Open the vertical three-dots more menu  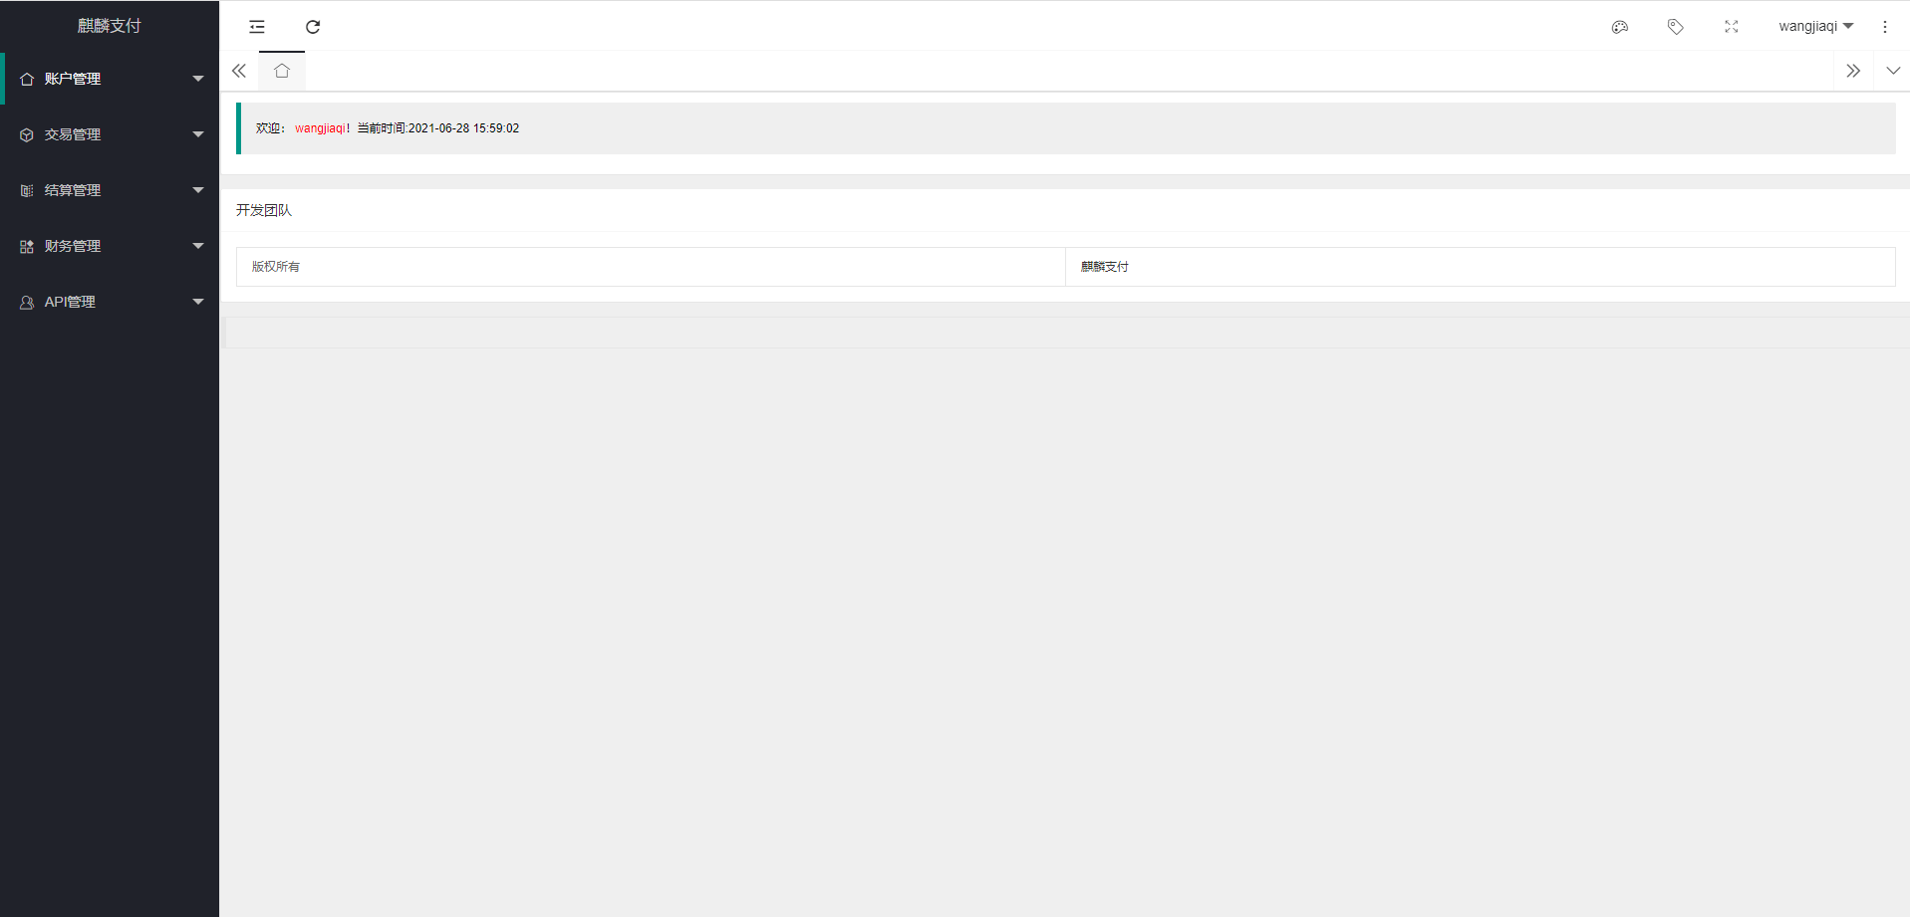coord(1885,27)
